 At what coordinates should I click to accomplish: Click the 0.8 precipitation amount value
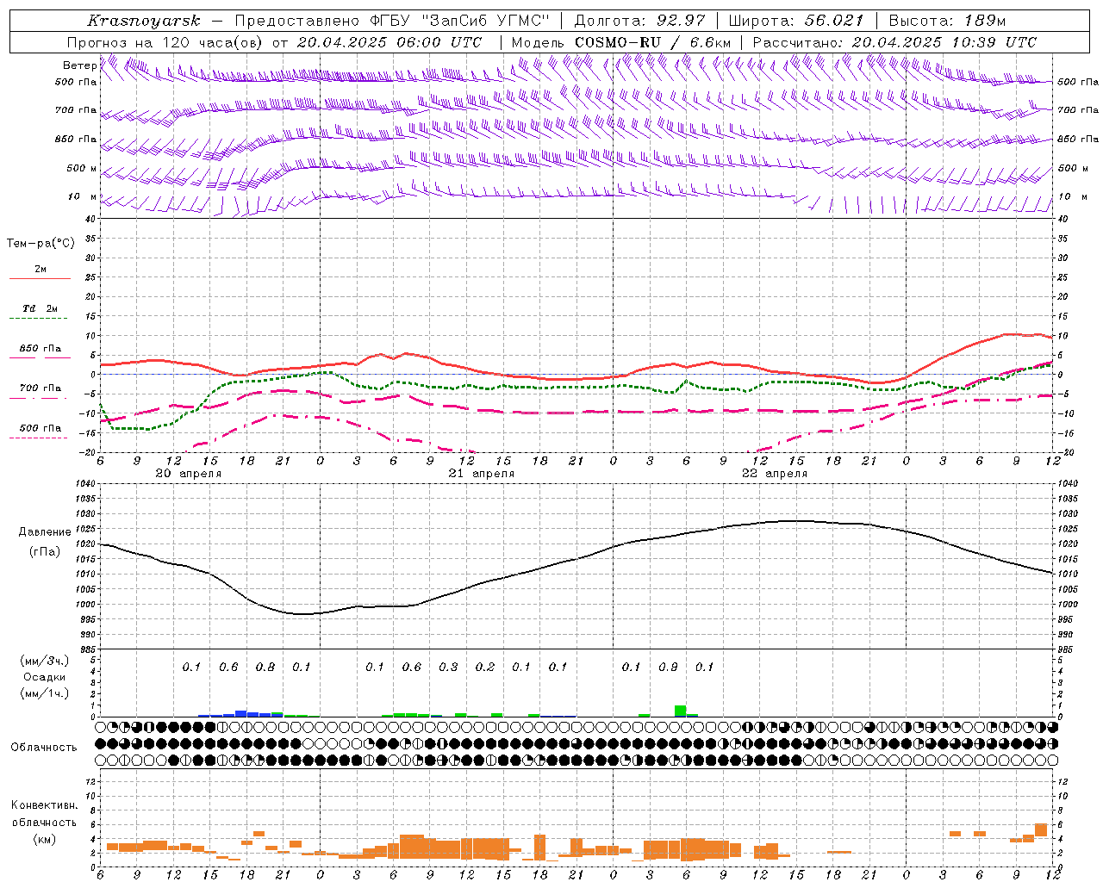pyautogui.click(x=265, y=667)
